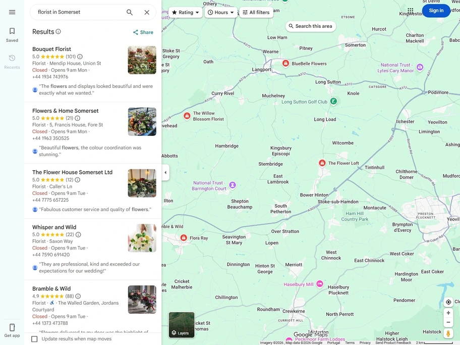
Task: View Bramble & Wild photo thumbnail
Action: pyautogui.click(x=142, y=300)
